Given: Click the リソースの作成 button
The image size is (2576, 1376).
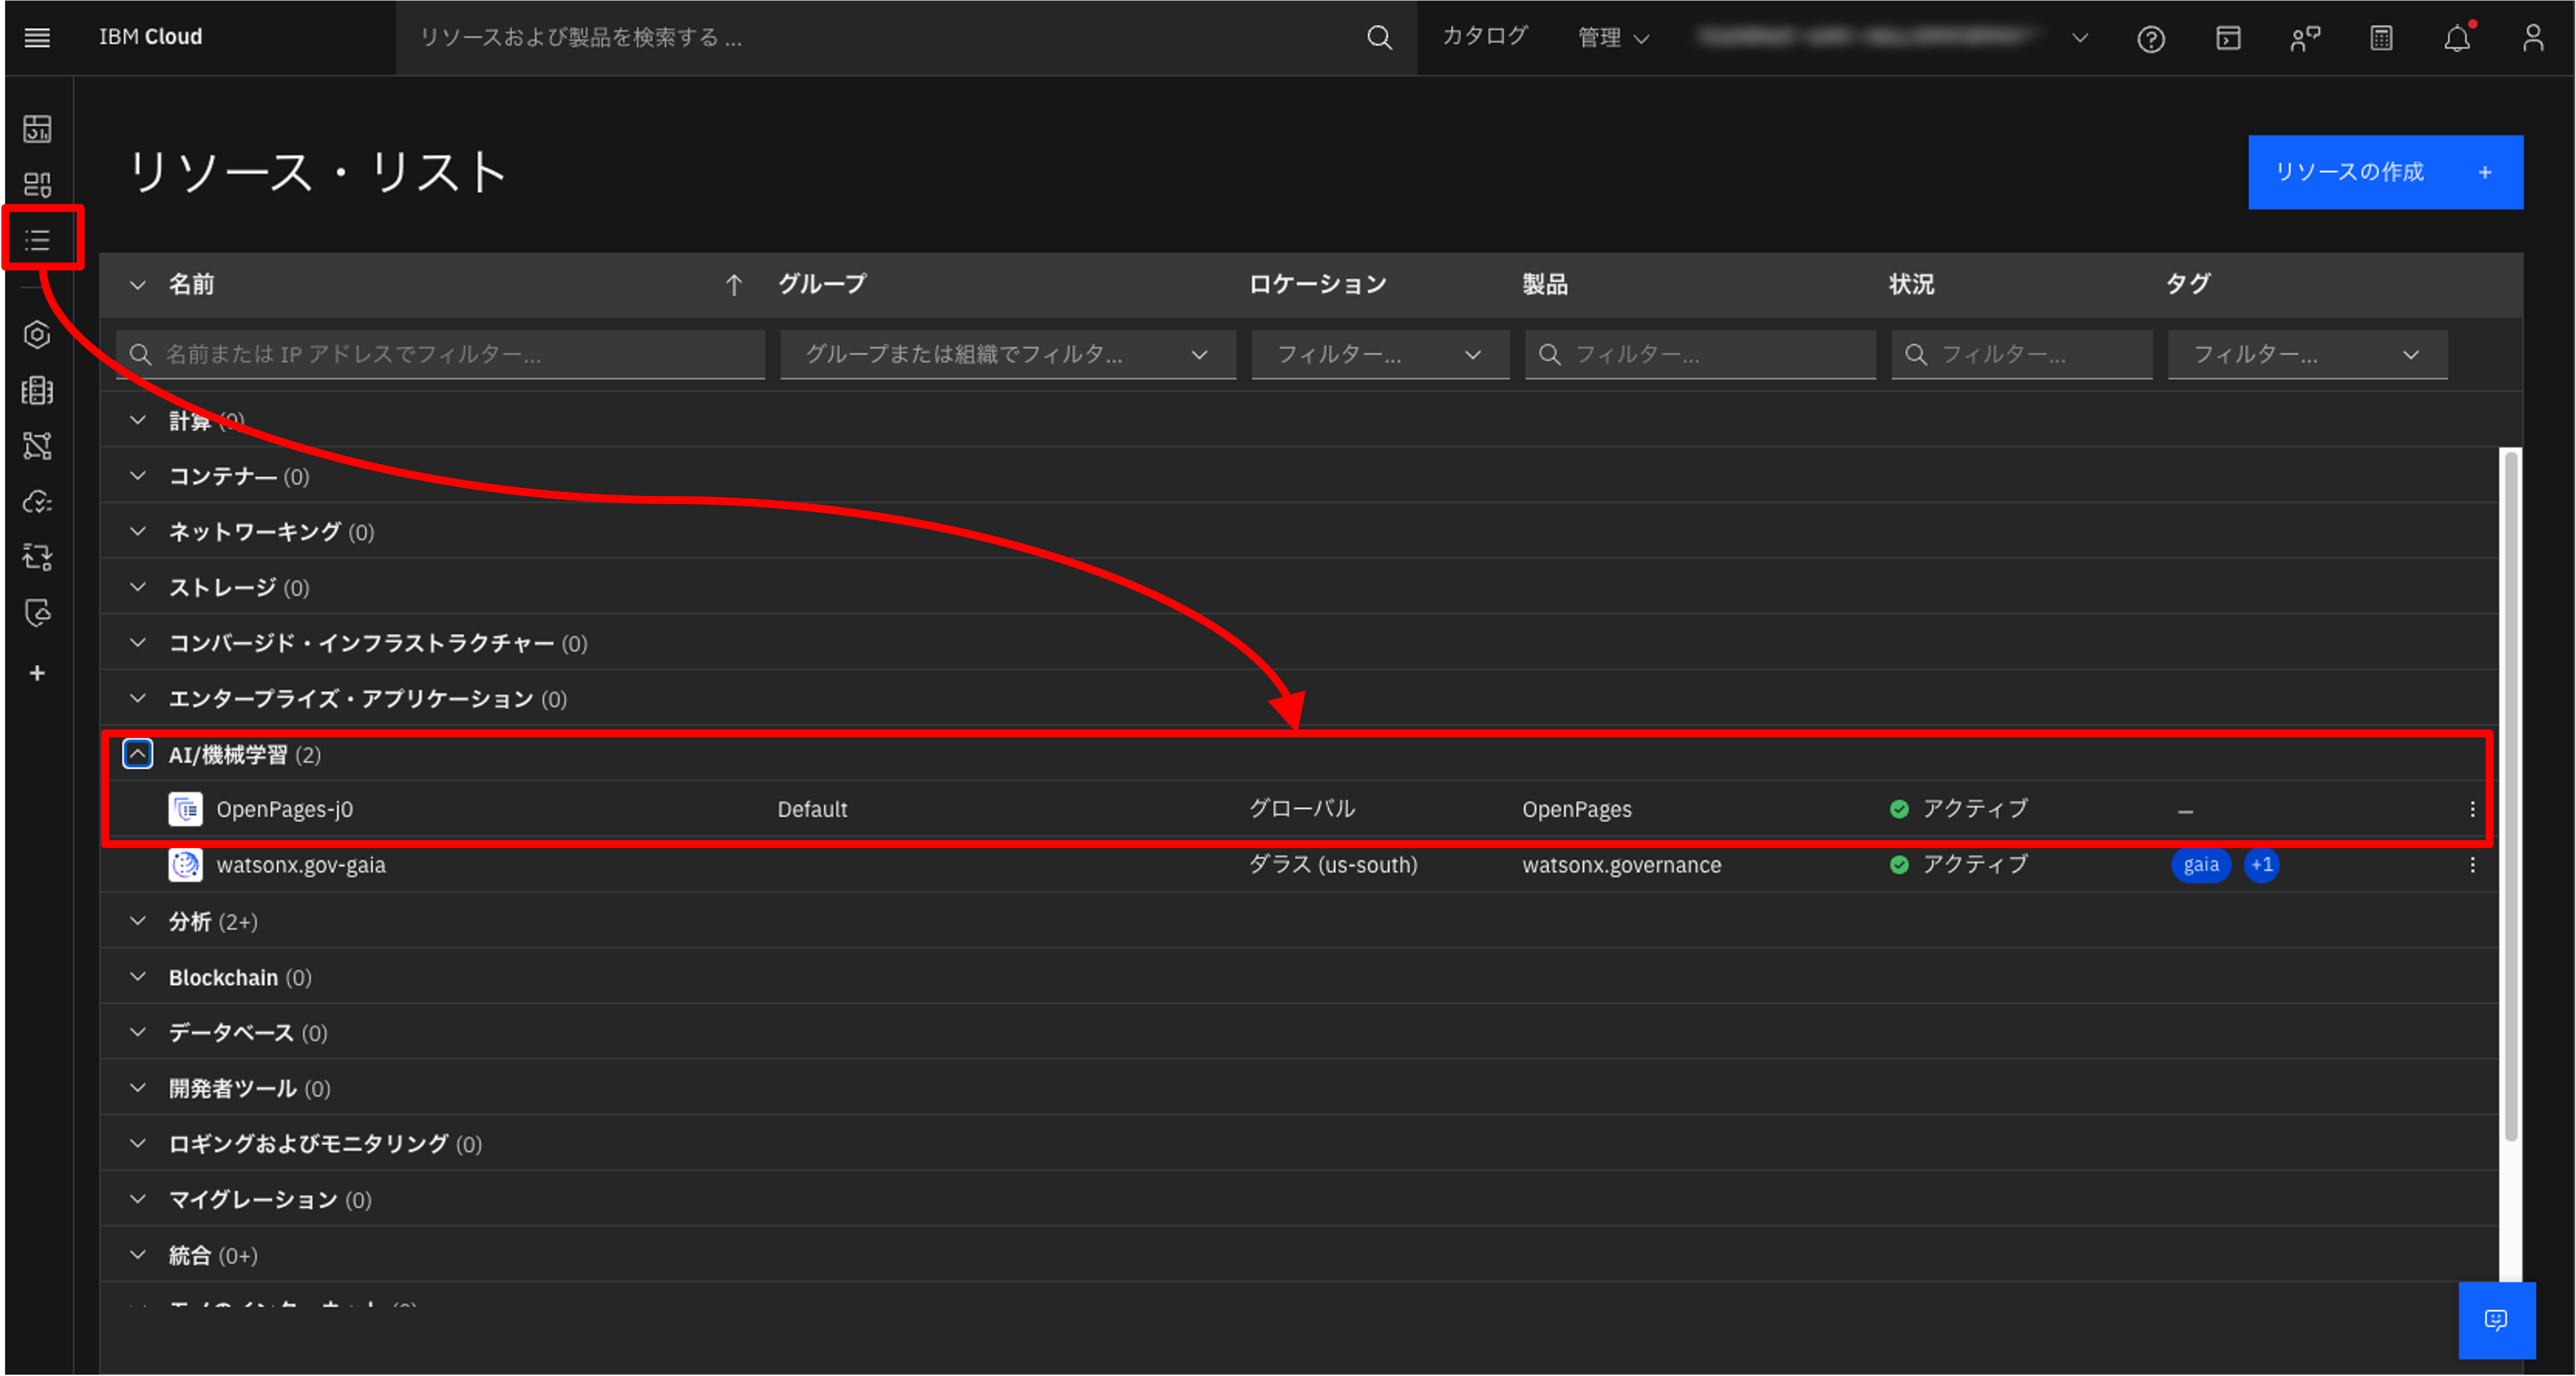Looking at the screenshot, I should point(2385,172).
